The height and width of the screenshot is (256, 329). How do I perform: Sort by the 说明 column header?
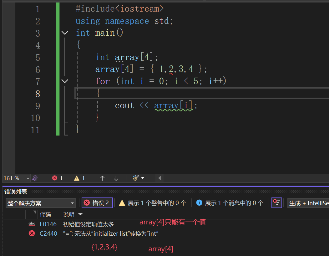point(69,215)
